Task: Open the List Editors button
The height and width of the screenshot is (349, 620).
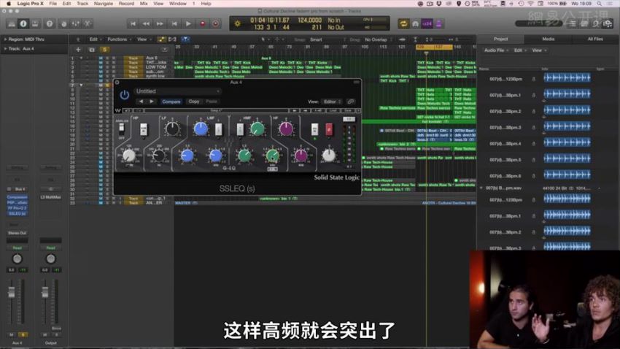Action: 573,24
